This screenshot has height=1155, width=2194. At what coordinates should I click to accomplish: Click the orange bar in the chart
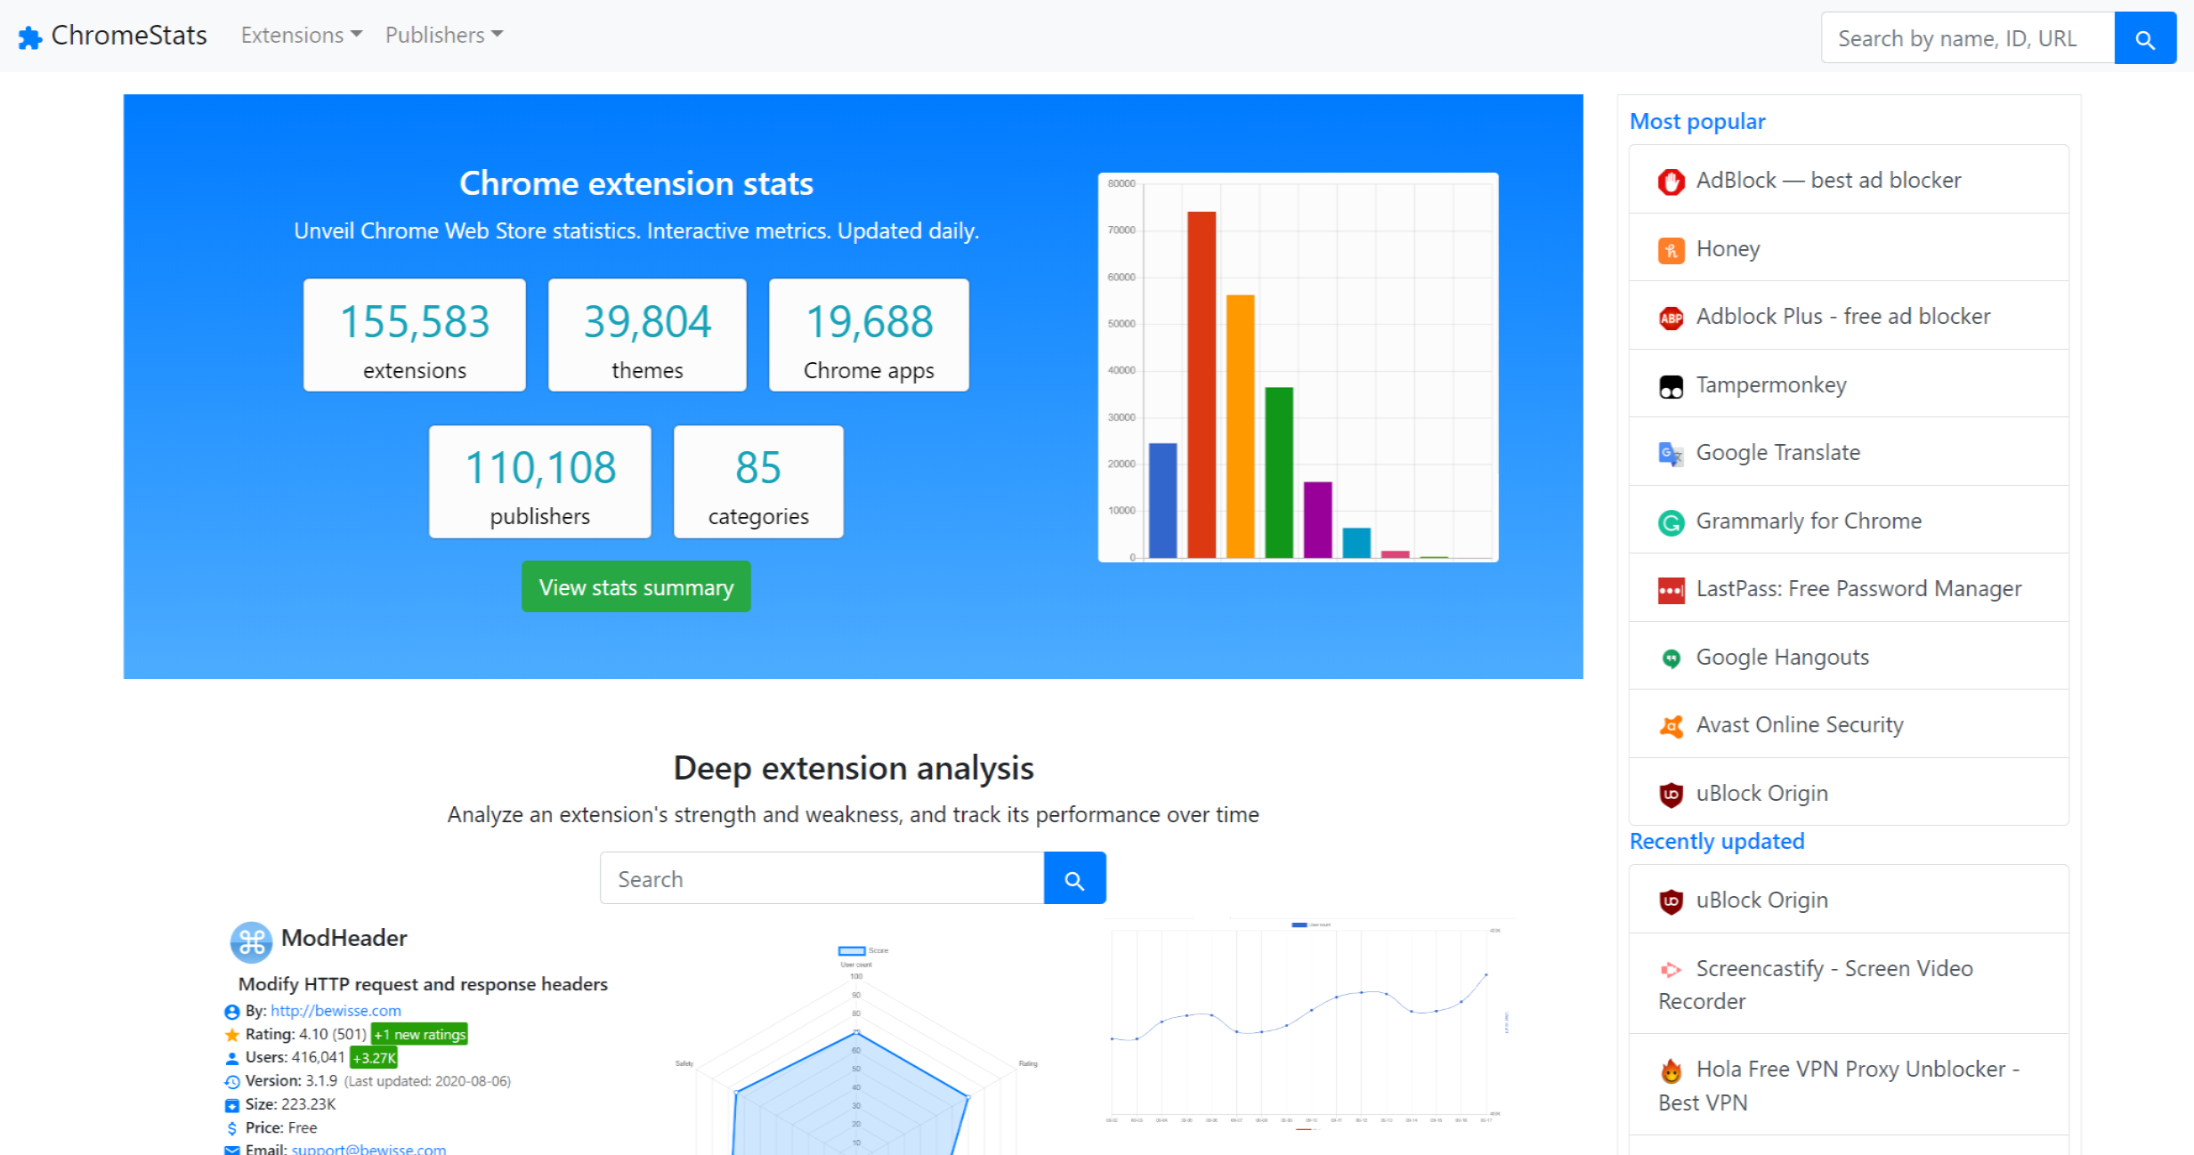[x=1241, y=426]
